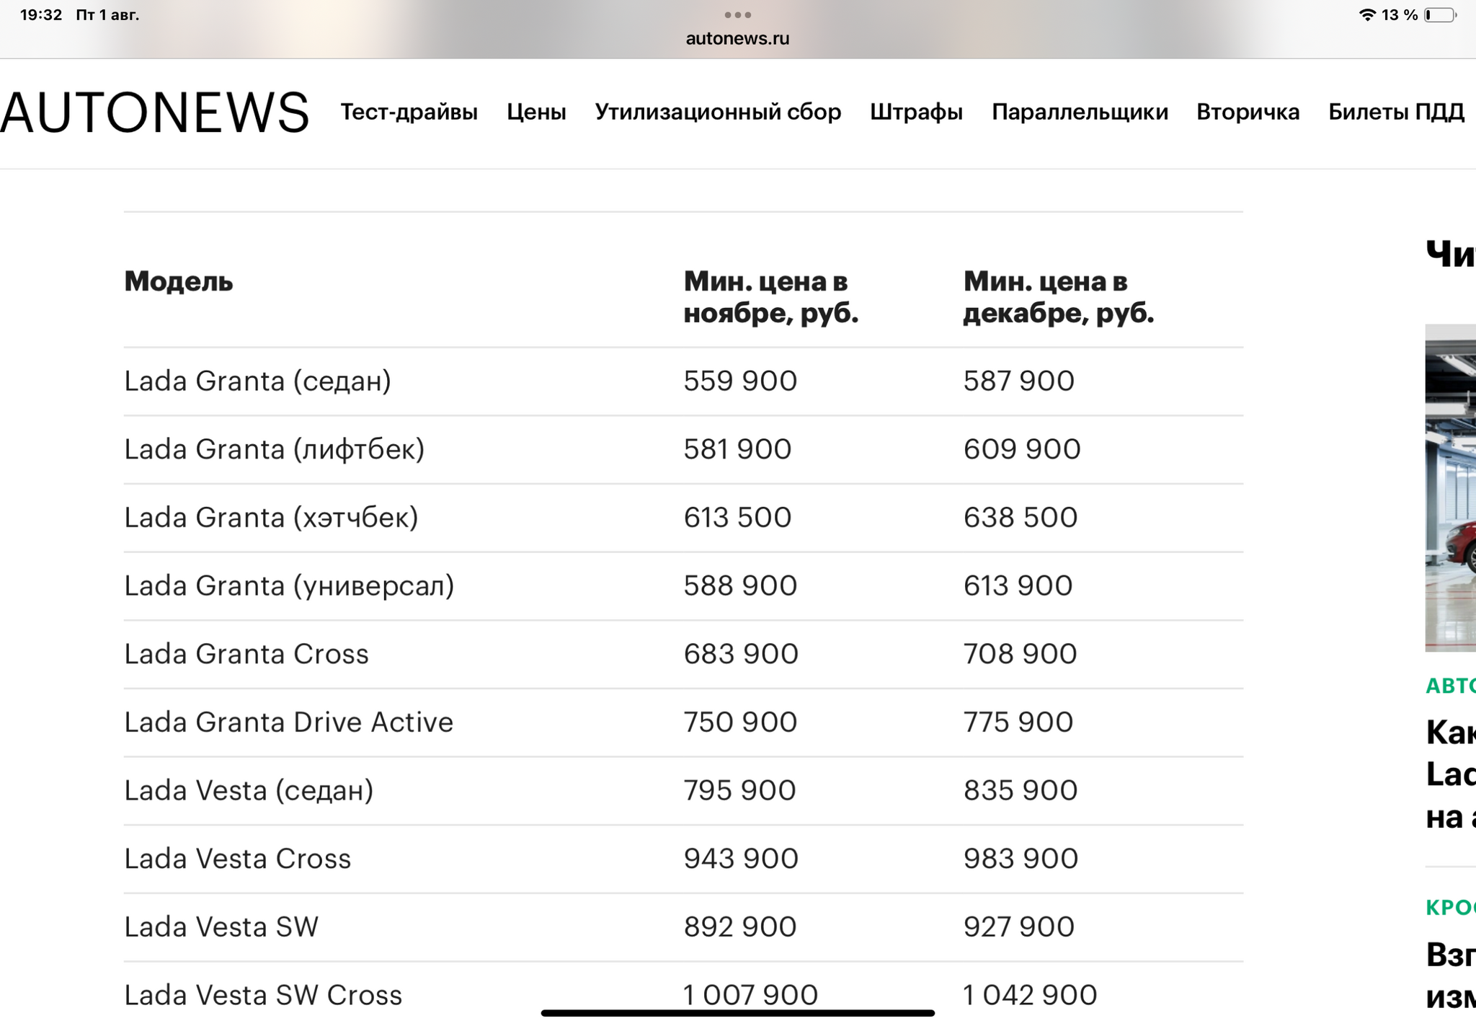
Task: Open Билеты ПДД section
Action: 1396,112
